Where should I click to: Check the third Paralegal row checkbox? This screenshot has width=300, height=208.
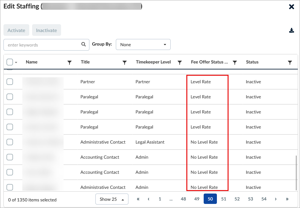tap(10, 127)
